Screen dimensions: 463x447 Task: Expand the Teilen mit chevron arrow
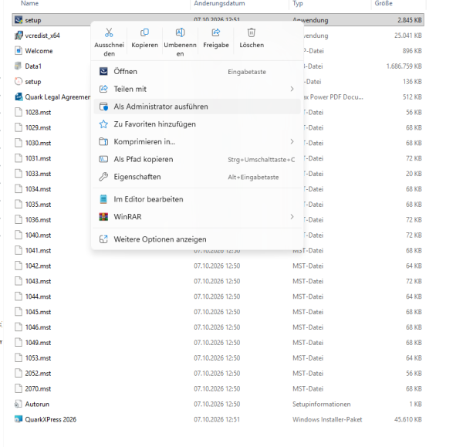tap(292, 89)
